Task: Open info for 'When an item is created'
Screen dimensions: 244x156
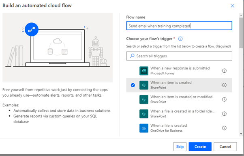Action: point(224,85)
